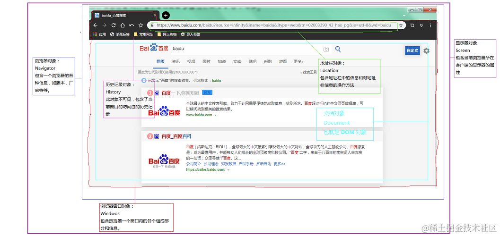Open the https://baike.baidu.com/ link
The image size is (500, 236).
click(x=206, y=169)
